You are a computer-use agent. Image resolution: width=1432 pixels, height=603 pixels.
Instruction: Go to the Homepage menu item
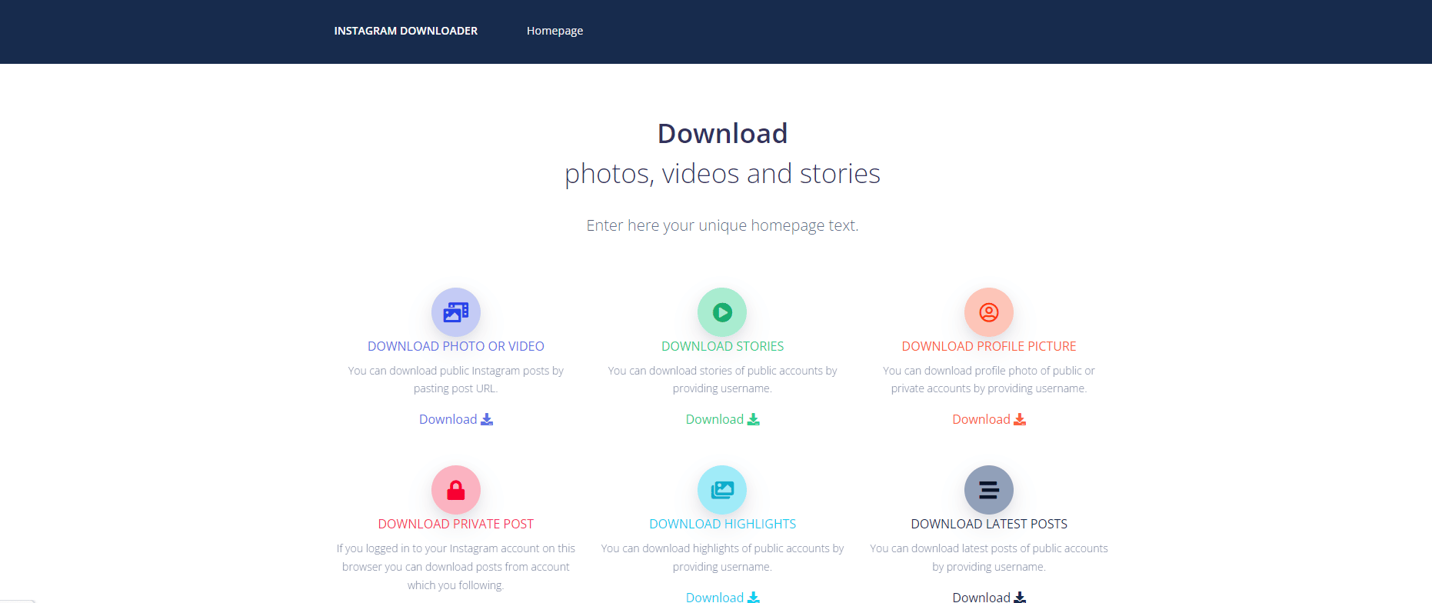[554, 31]
